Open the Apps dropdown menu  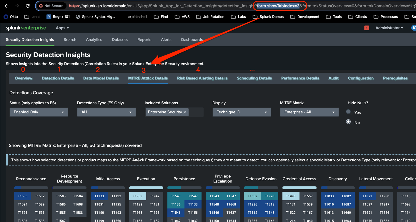point(62,28)
